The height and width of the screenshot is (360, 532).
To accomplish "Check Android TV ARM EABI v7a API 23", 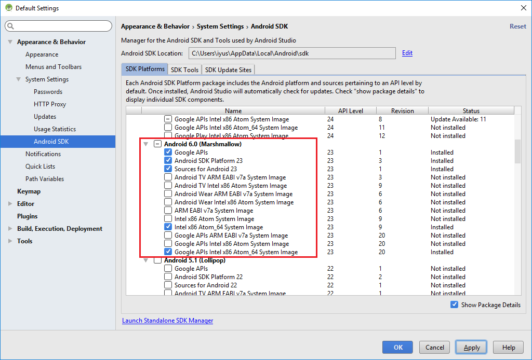I will (168, 177).
